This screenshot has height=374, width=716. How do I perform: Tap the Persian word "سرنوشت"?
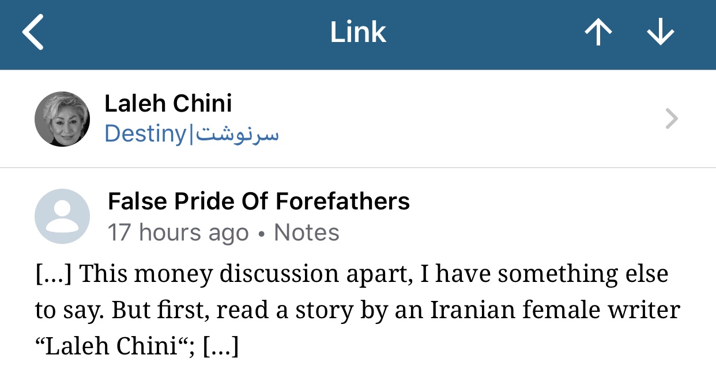click(x=237, y=134)
